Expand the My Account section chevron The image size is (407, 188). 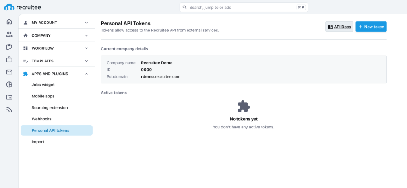pyautogui.click(x=87, y=23)
